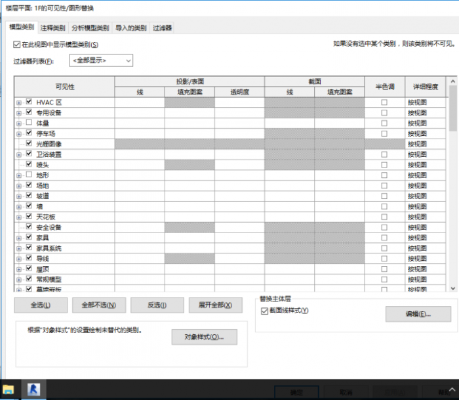Uncheck the HVAC 区 visibility checkbox
The image size is (459, 400).
coord(29,102)
